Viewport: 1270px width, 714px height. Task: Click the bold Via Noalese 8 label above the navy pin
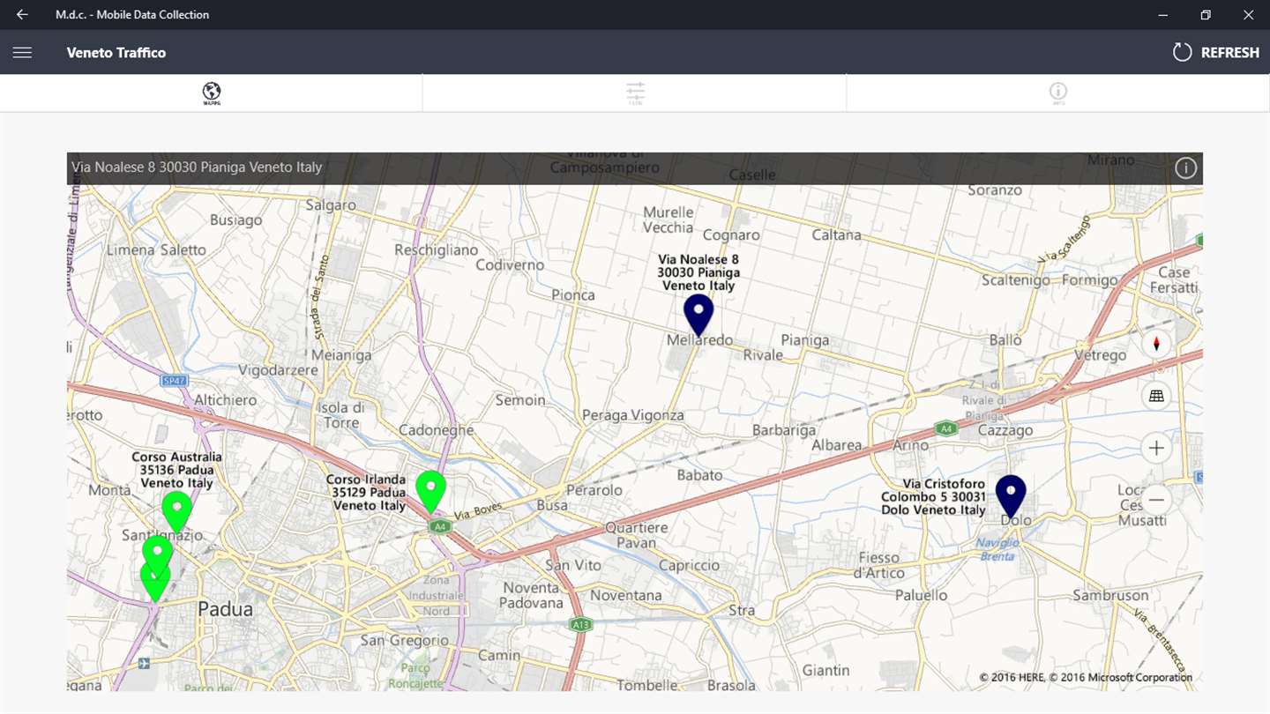click(698, 272)
